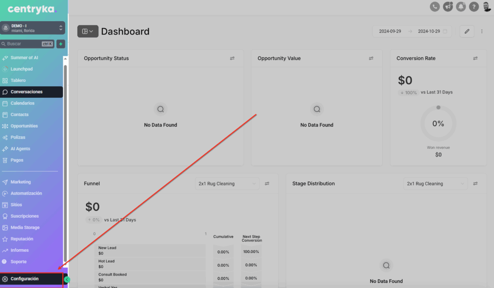Collapse the sidebar with green arrow toggle

tap(67, 279)
